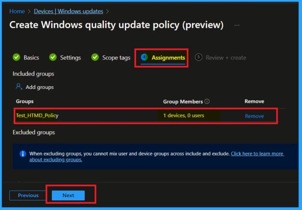
Task: Remove the Test_HTMD_Policy group
Action: [254, 116]
